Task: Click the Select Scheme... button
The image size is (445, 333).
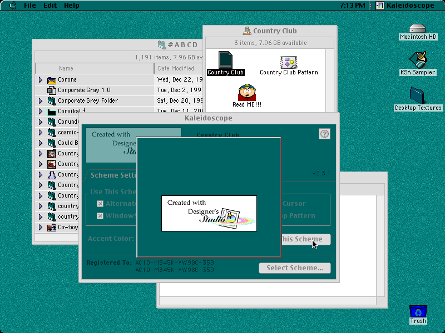Action: (x=295, y=268)
